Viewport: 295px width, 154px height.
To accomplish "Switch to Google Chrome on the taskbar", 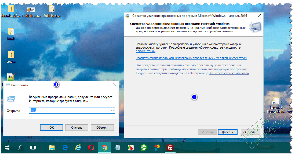I will pyautogui.click(x=104, y=148).
